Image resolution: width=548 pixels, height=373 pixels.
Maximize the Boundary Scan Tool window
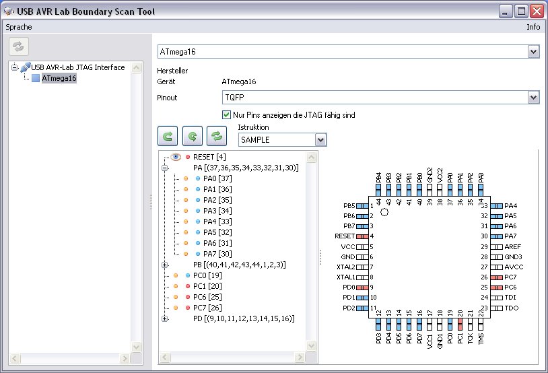pos(521,11)
